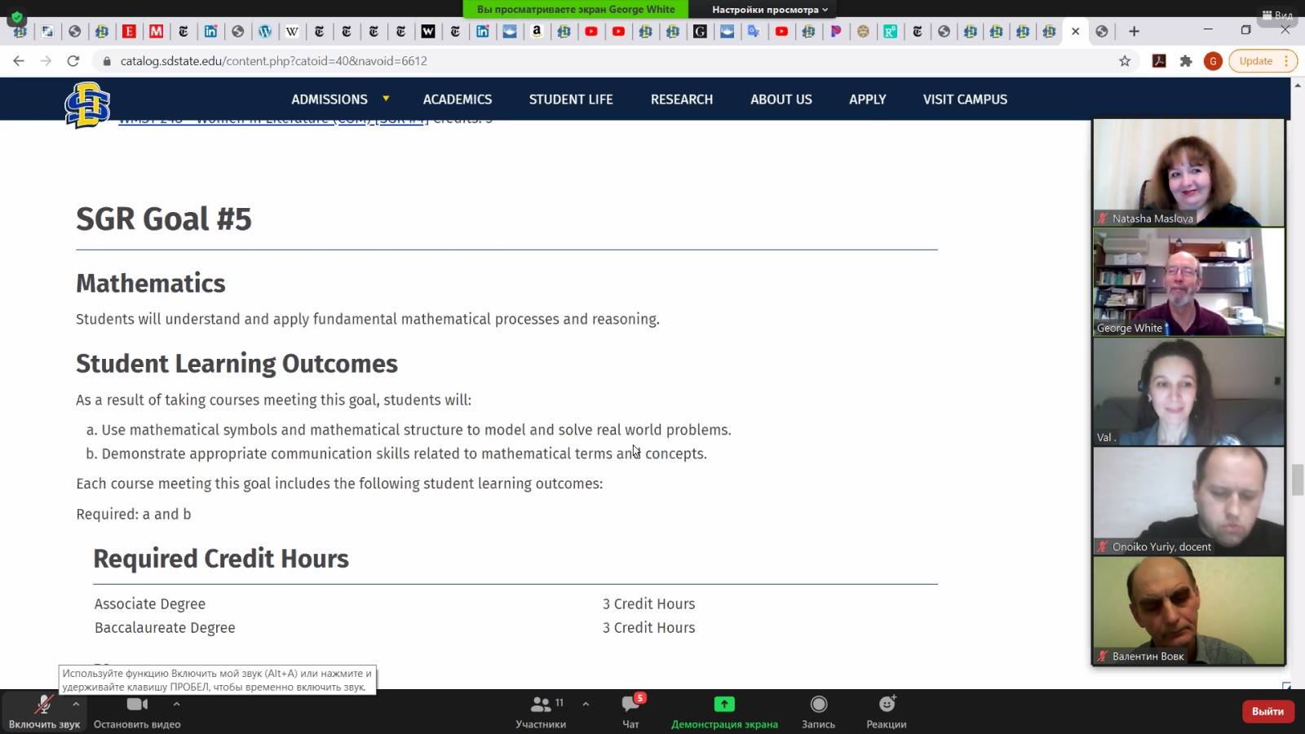The image size is (1305, 734).
Task: Expand the Admissions menu arrow
Action: [x=386, y=99]
